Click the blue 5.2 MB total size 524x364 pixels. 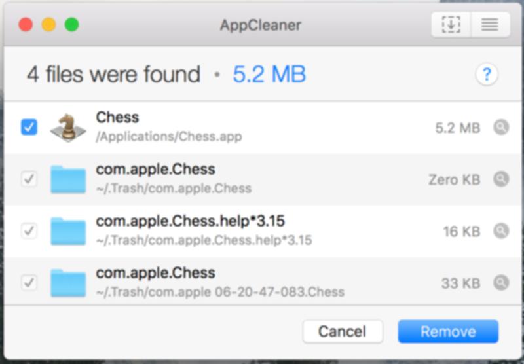point(269,74)
